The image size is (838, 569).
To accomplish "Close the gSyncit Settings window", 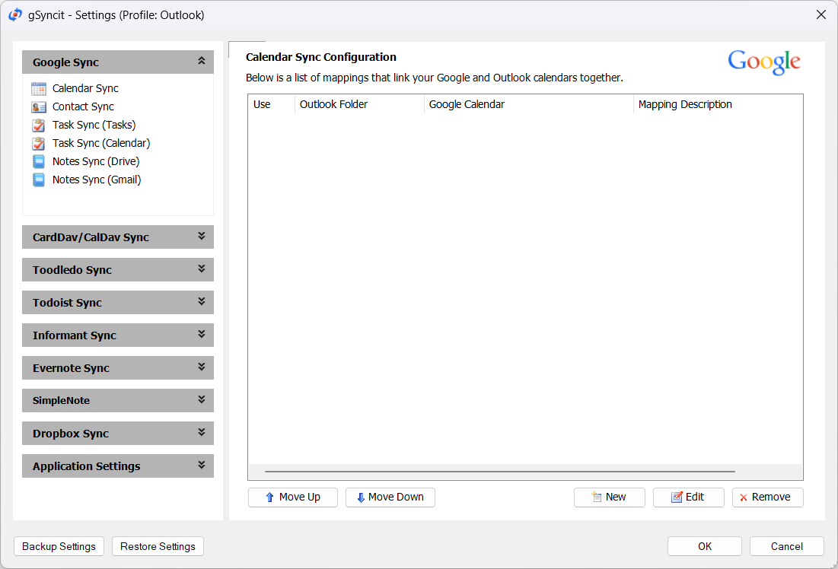I will (x=821, y=14).
